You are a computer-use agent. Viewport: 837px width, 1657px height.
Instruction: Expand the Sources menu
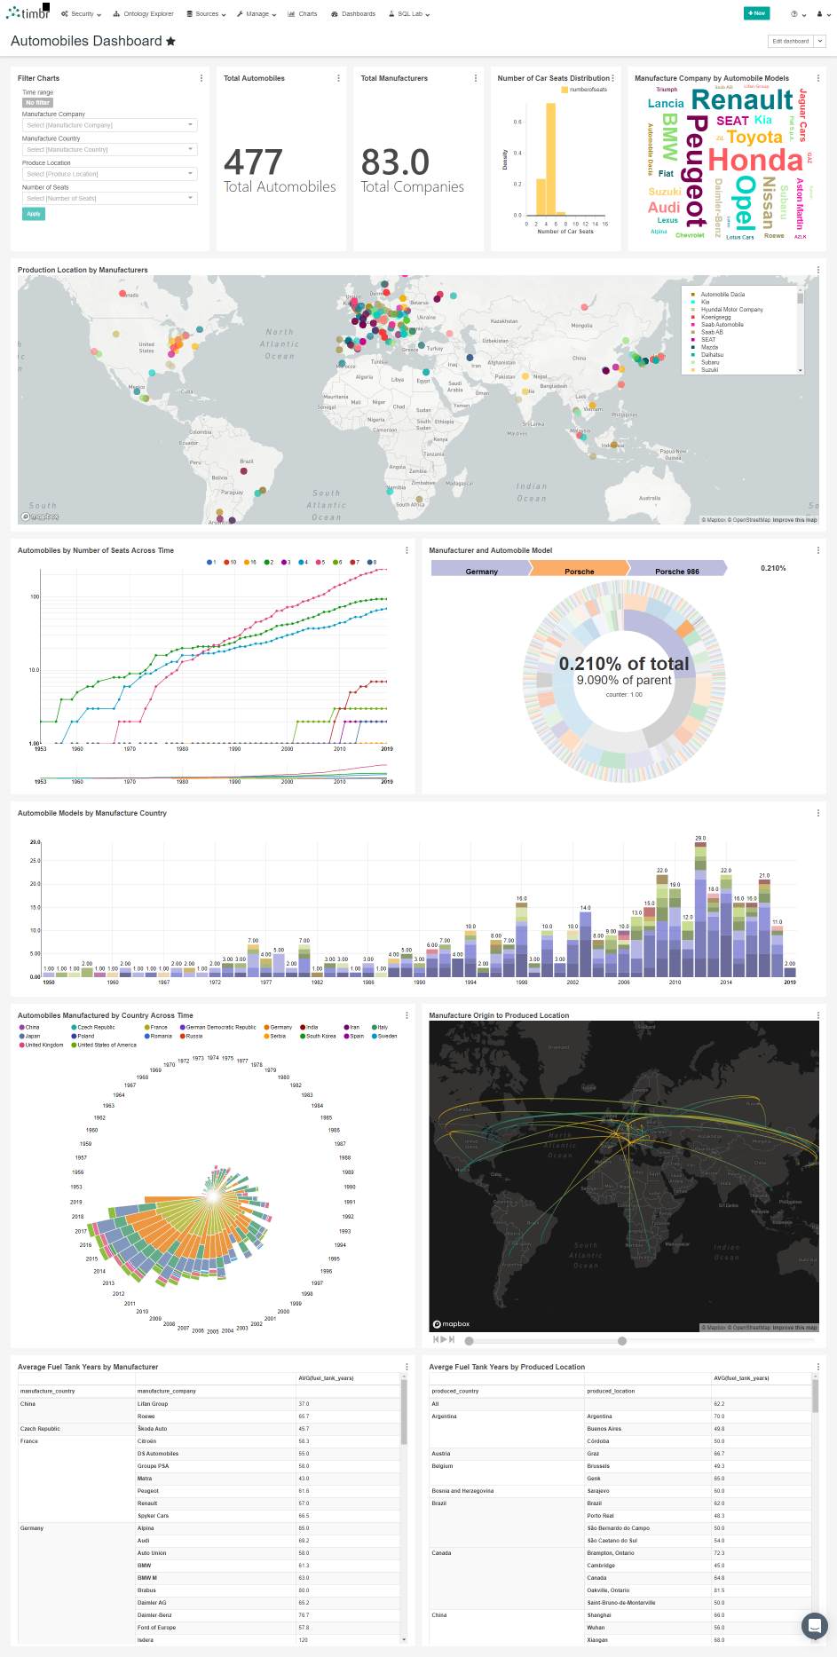206,14
